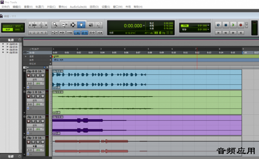Screen dimensions: 259x159
Task: Open the AudioSuite(A) menu
Action: point(78,7)
